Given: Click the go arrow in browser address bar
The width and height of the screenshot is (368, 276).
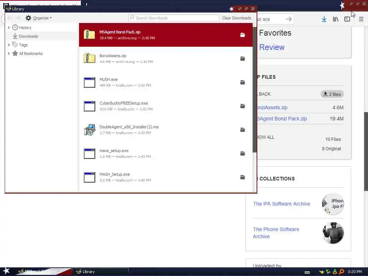Looking at the screenshot, I should click(289, 19).
